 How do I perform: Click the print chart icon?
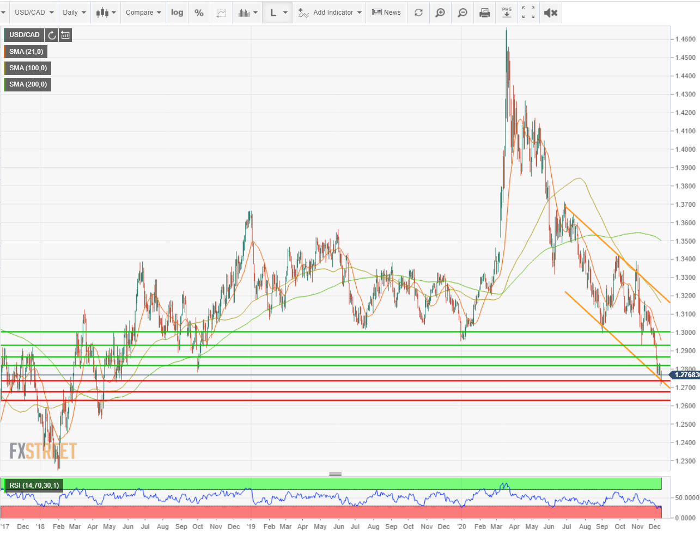pyautogui.click(x=484, y=12)
